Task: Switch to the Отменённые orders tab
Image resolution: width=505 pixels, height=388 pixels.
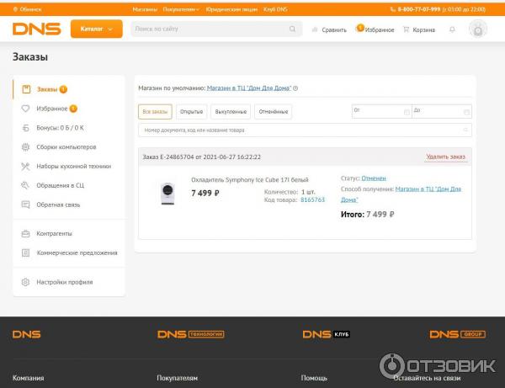Action: point(273,111)
